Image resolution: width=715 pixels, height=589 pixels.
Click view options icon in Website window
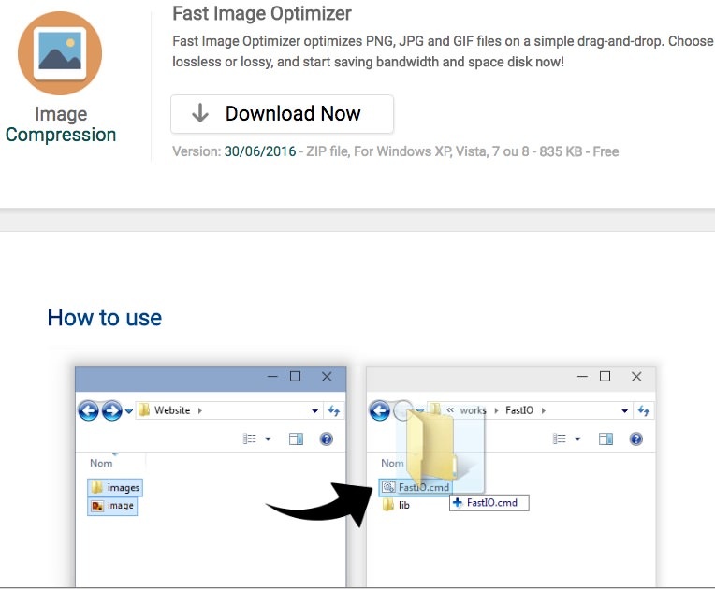coord(250,438)
